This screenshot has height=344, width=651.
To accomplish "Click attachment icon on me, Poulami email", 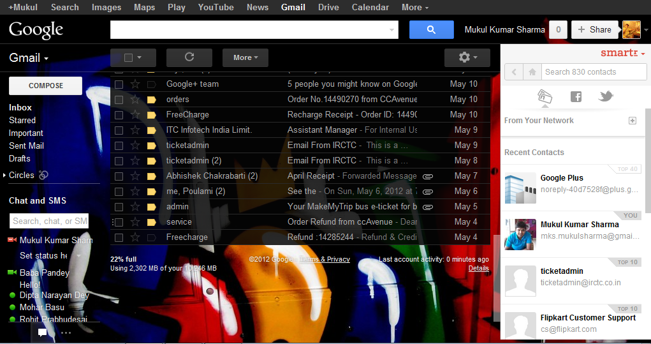I will [428, 192].
